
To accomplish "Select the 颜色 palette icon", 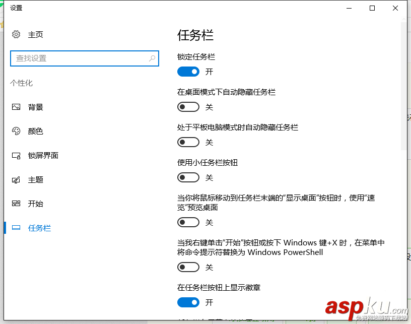I will [x=16, y=131].
